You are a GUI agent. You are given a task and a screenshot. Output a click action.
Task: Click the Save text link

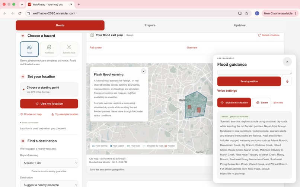[x=278, y=103]
